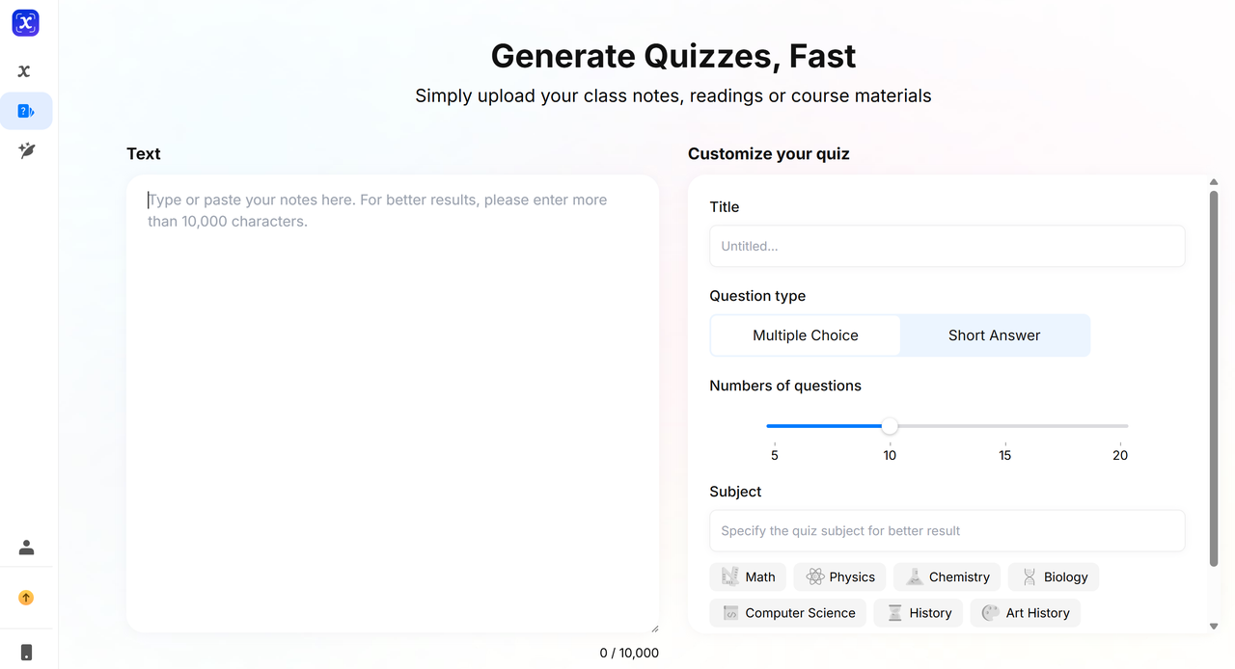Open the math solver x icon in sidebar

point(25,71)
